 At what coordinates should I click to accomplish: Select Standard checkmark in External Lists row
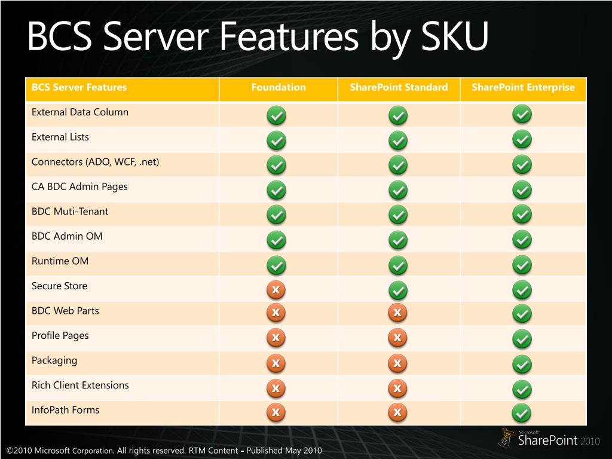[x=398, y=140]
